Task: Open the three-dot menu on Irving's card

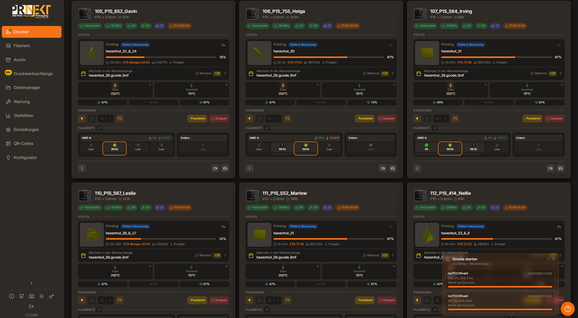Action: coord(417,168)
